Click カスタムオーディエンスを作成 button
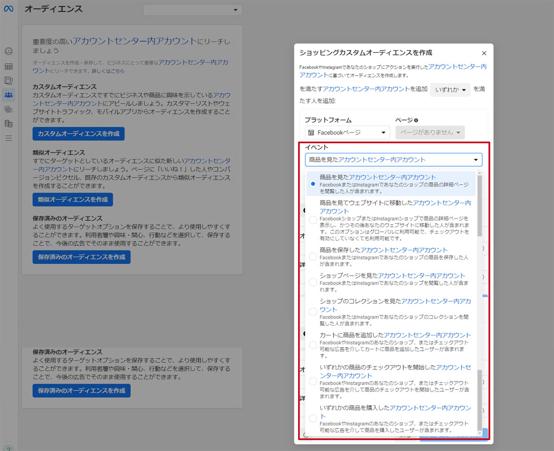554x451 pixels. pyautogui.click(x=78, y=134)
